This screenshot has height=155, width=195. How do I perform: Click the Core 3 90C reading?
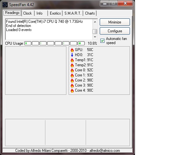[84, 85]
